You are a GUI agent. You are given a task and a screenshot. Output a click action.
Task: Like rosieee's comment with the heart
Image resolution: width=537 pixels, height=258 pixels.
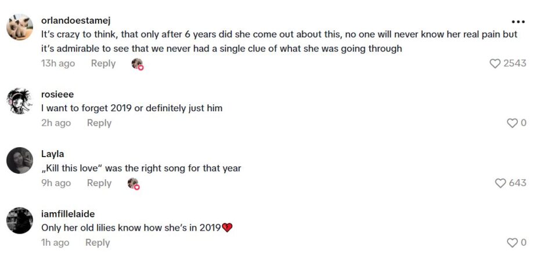click(512, 123)
